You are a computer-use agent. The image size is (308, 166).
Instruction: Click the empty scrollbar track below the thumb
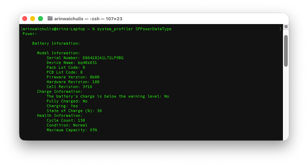coord(286,103)
